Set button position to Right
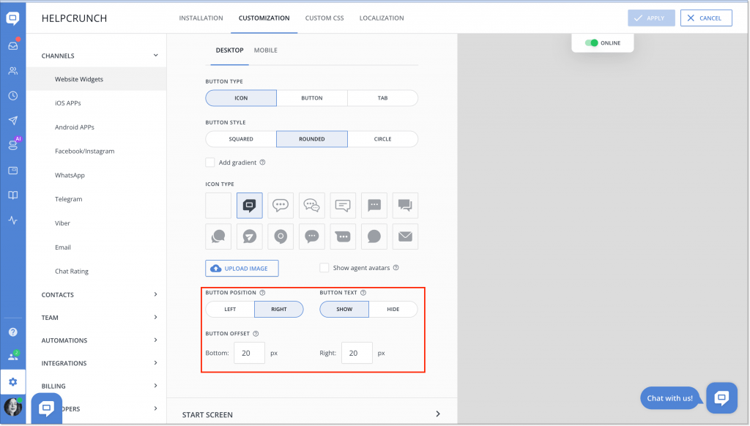This screenshot has height=426, width=750. (279, 310)
